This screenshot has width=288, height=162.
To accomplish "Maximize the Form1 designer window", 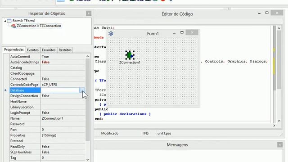I will [x=182, y=32].
